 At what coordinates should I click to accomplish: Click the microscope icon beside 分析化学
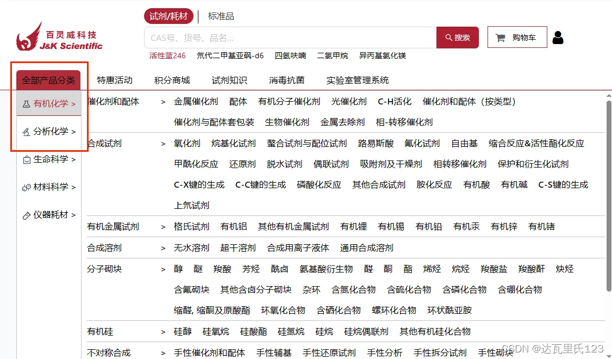26,132
